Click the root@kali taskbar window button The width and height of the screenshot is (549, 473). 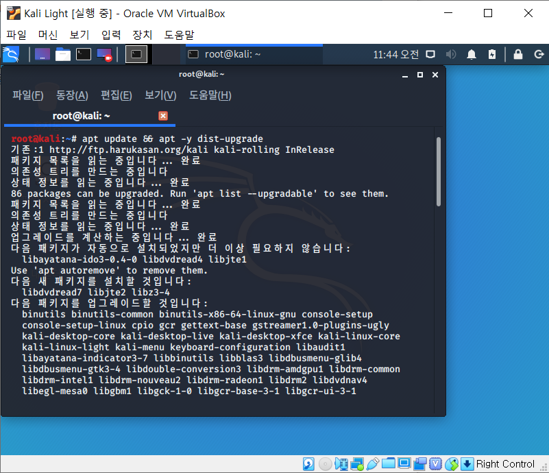tap(254, 54)
